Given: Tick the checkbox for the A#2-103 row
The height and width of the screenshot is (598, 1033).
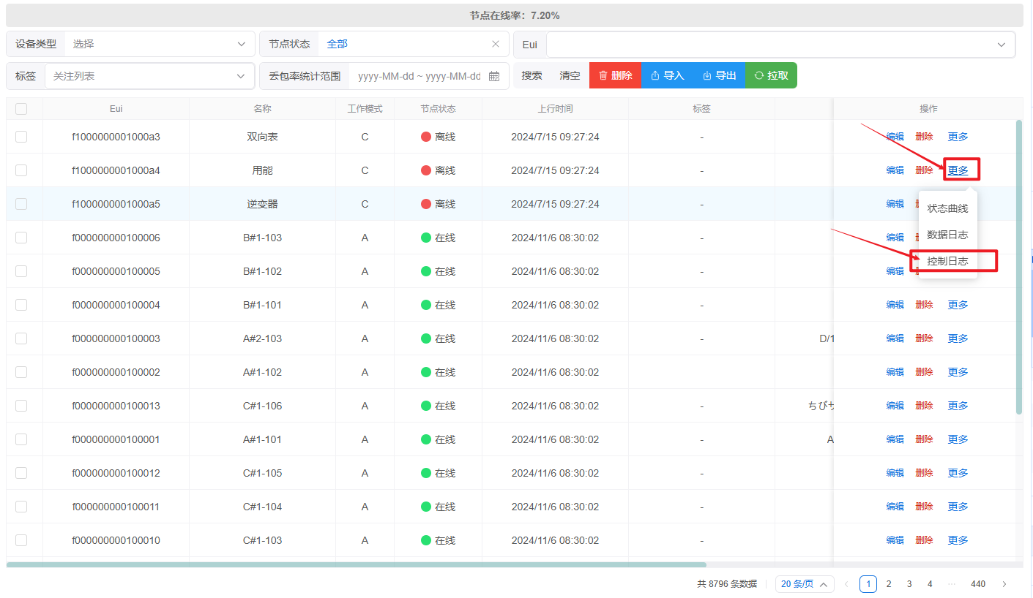Looking at the screenshot, I should coord(21,338).
